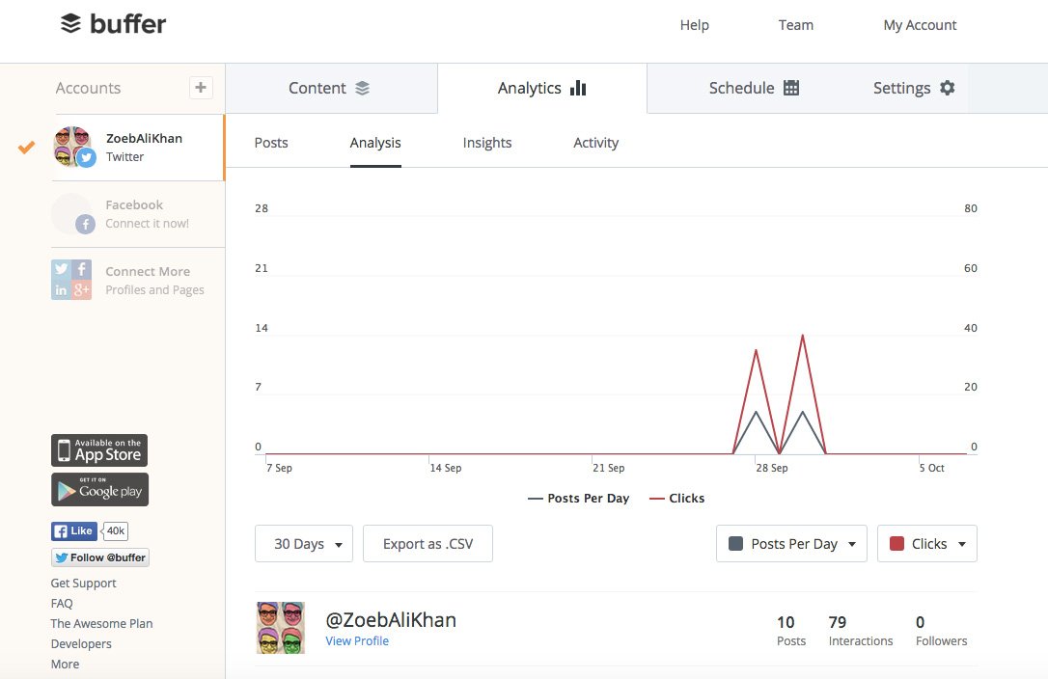Click the Connect More Profiles and Pages text
The width and height of the screenshot is (1048, 679).
click(154, 280)
